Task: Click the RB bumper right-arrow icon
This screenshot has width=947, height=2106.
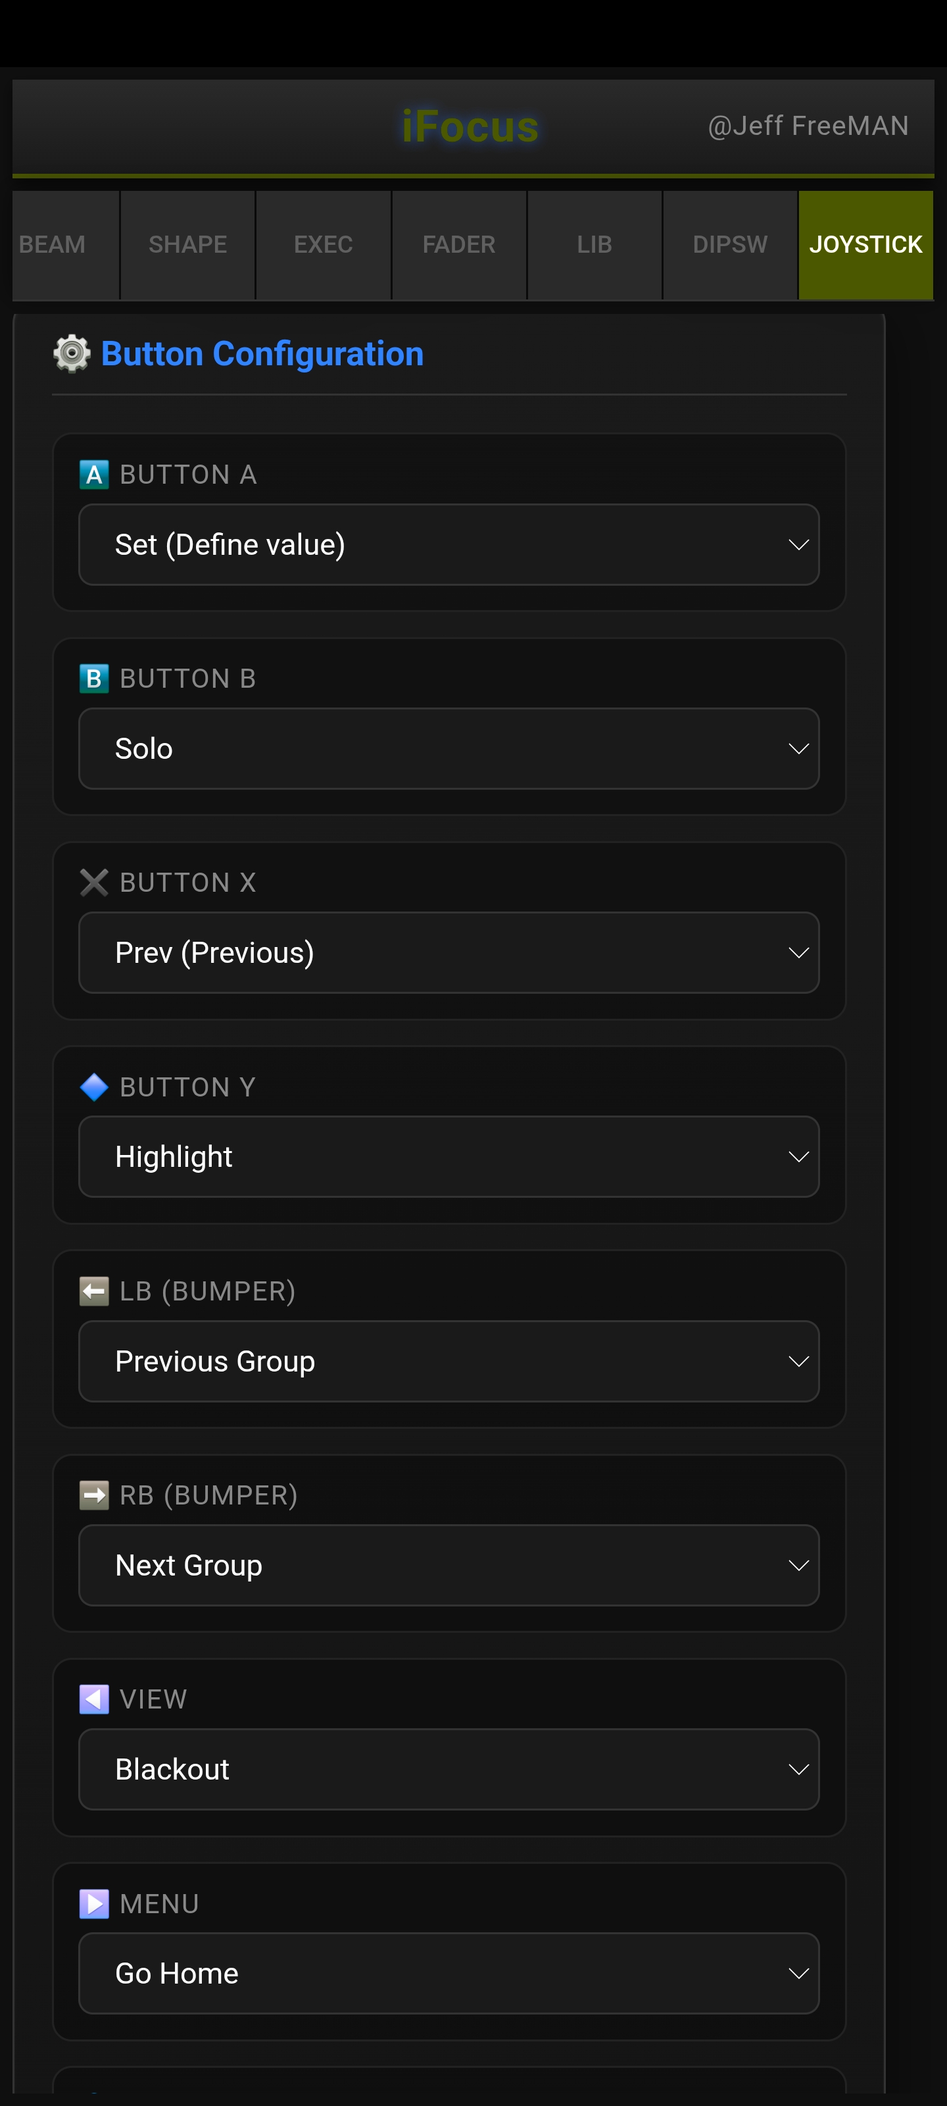Action: click(94, 1495)
